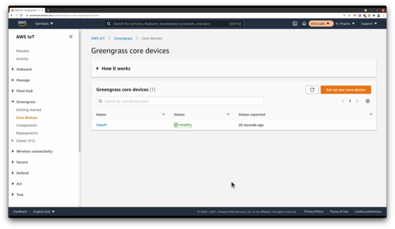Open Getting started under Greengrass
Image resolution: width=395 pixels, height=229 pixels.
click(x=29, y=110)
